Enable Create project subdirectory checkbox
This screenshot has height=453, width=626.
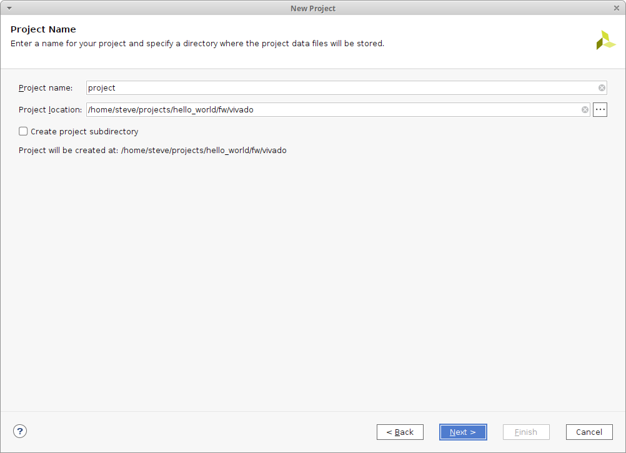tap(23, 131)
